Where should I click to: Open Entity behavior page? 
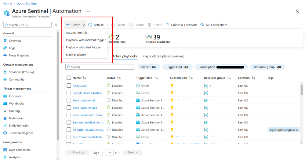pos(19,125)
